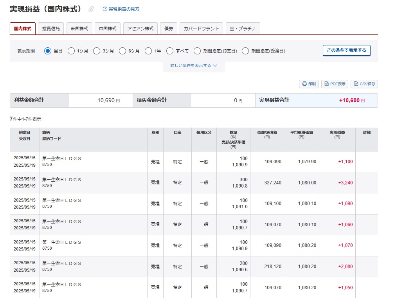Image resolution: width=396 pixels, height=301 pixels.
Task: Click the +10,690 total realized profit value
Action: pos(349,100)
